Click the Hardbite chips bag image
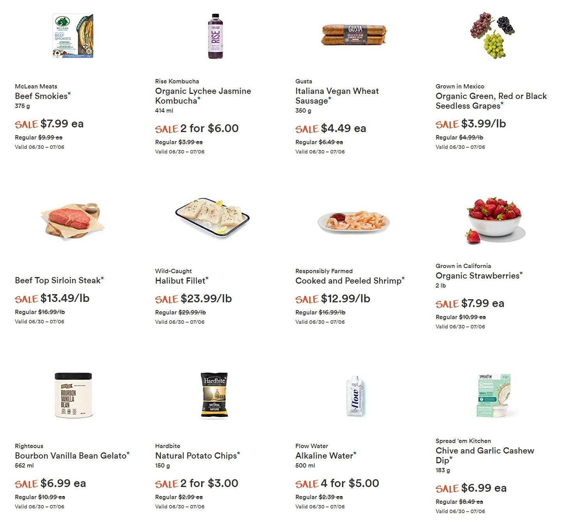565x526 pixels. tap(214, 395)
